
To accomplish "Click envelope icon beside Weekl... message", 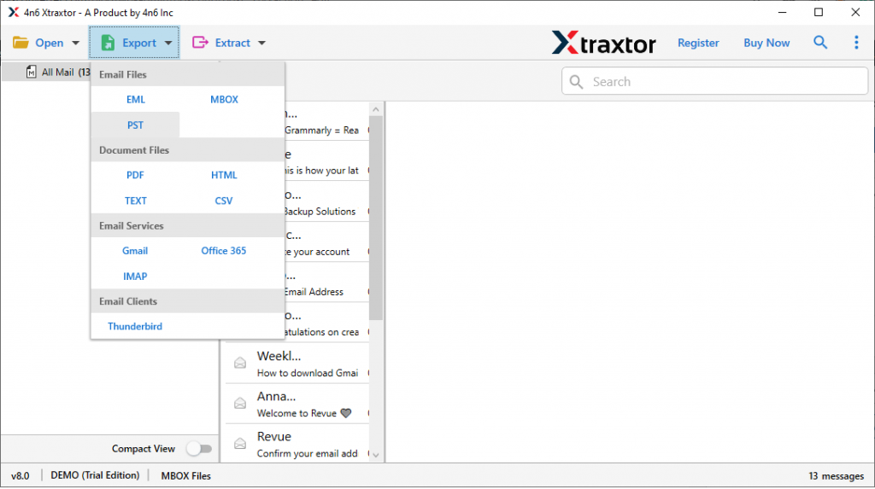I will [x=240, y=363].
